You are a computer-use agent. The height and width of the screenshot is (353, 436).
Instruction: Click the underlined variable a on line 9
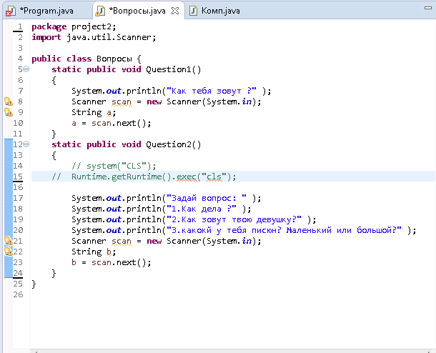pyautogui.click(x=109, y=113)
